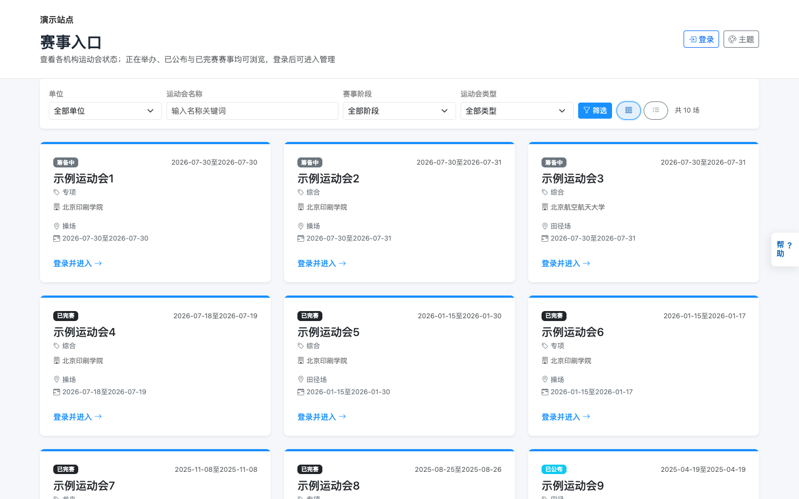Click building icon in 示例运动会2 card
The width and height of the screenshot is (799, 499).
pyautogui.click(x=301, y=207)
